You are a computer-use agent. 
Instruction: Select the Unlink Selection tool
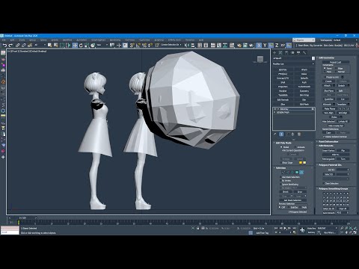[x=23, y=45]
